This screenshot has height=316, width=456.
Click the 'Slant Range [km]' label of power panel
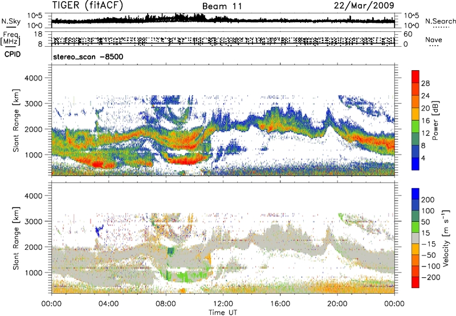[x=16, y=120]
